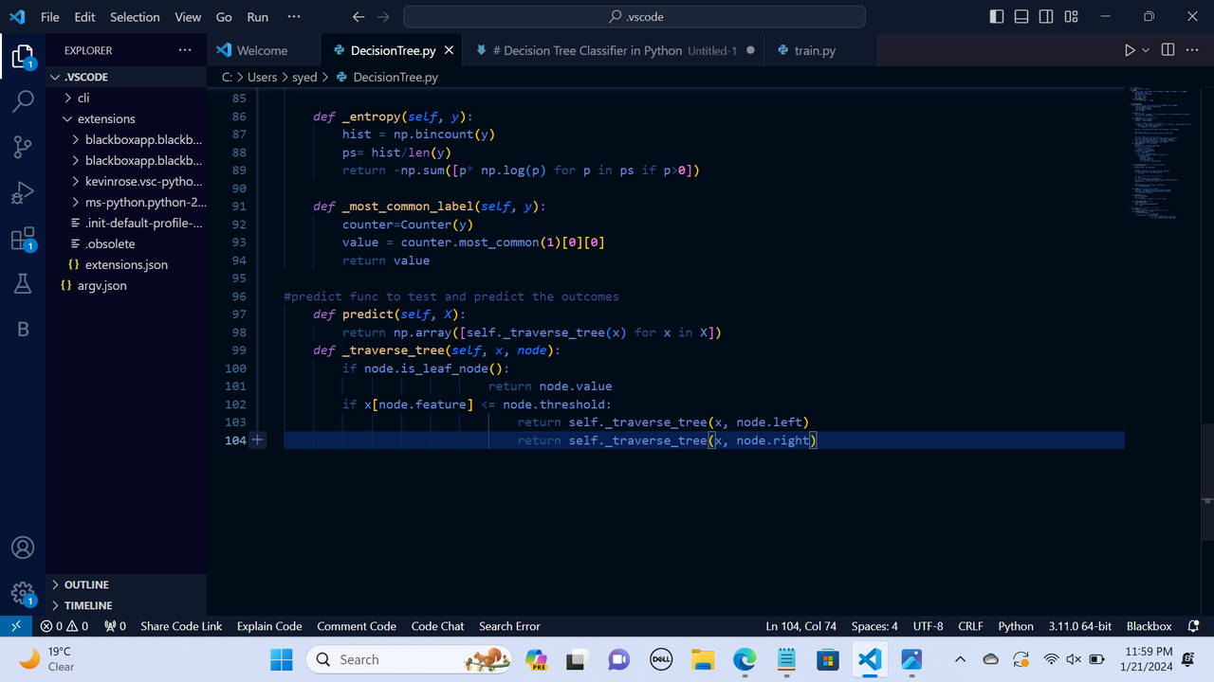The width and height of the screenshot is (1214, 682).
Task: Open the Edit menu
Action: [84, 17]
